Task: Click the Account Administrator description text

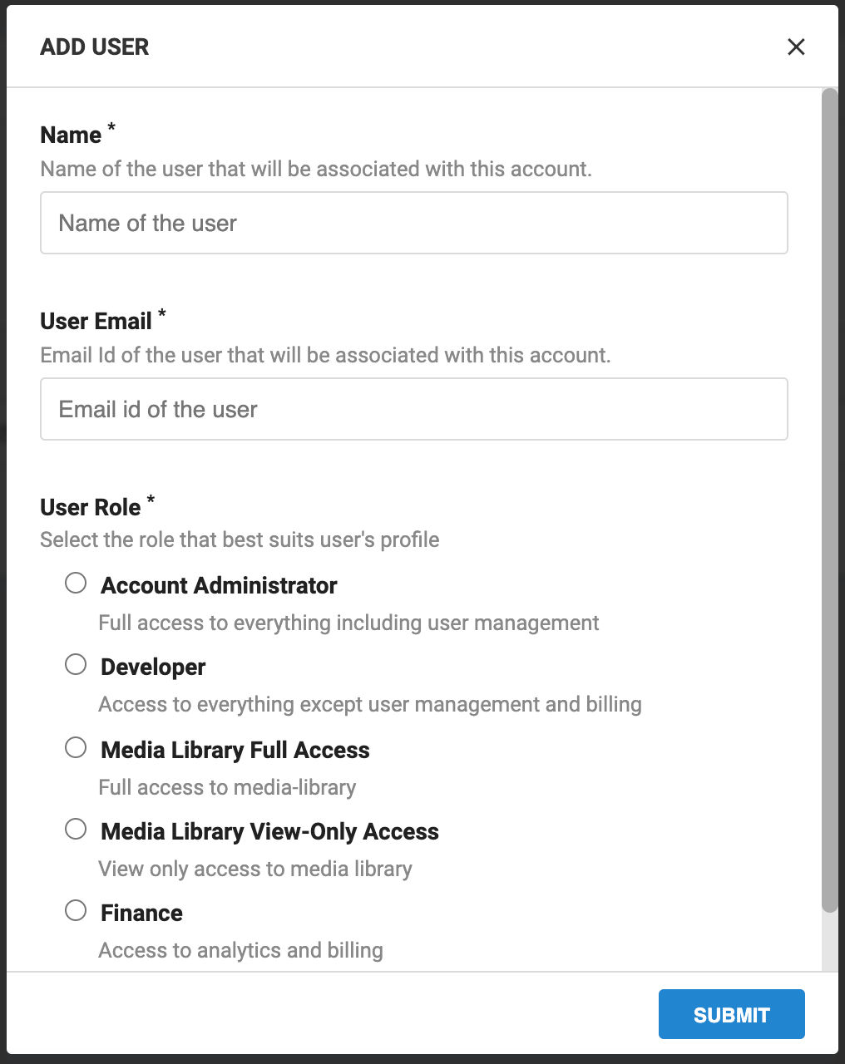Action: click(x=348, y=623)
